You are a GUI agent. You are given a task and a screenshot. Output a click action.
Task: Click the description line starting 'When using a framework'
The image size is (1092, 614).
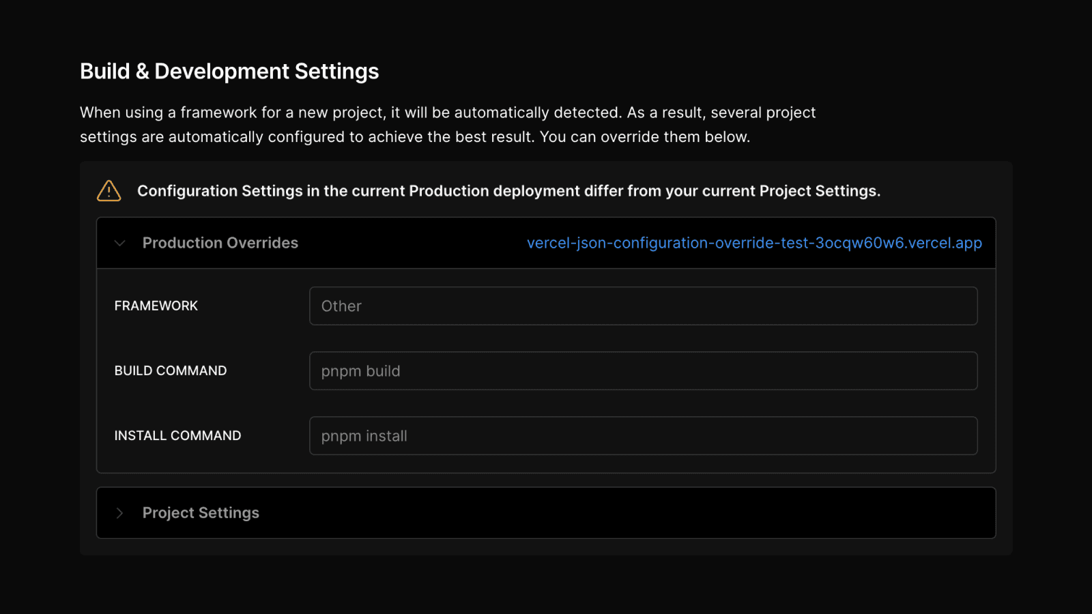pos(447,113)
